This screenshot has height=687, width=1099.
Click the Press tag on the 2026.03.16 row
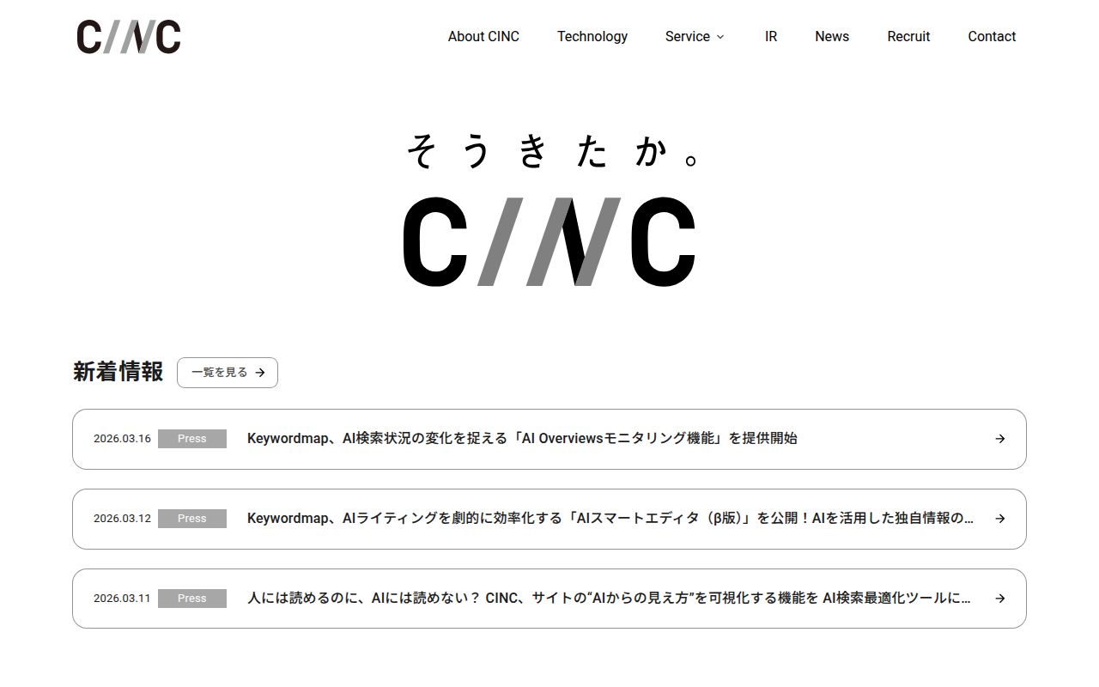pyautogui.click(x=192, y=439)
